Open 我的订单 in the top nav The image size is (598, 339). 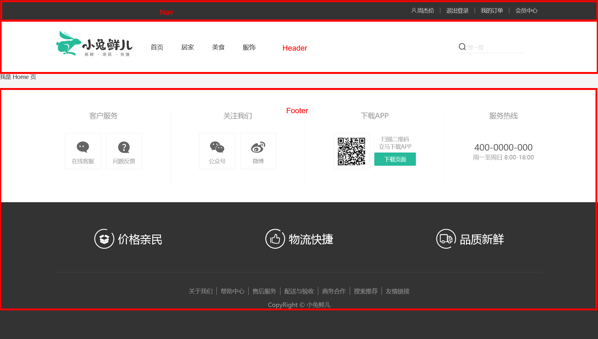click(492, 11)
